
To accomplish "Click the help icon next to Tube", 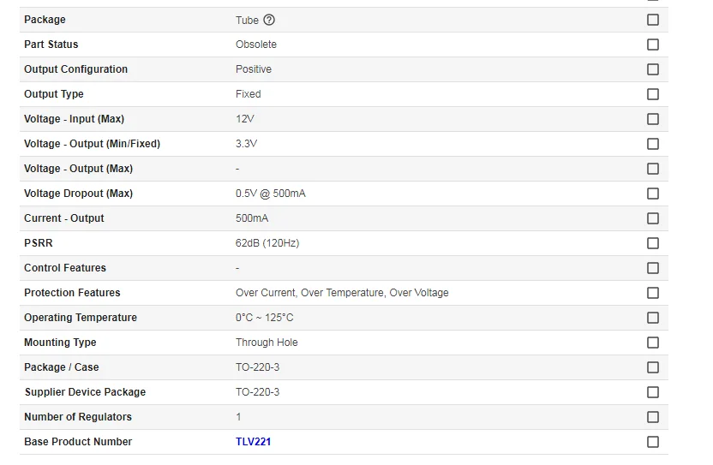I will pos(269,20).
